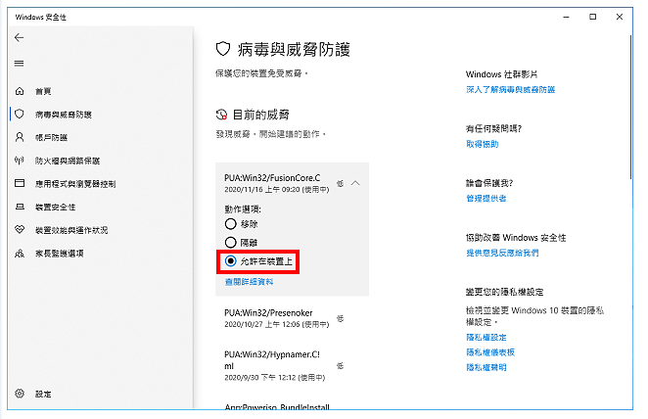Click the app and browser control icon

(x=20, y=183)
